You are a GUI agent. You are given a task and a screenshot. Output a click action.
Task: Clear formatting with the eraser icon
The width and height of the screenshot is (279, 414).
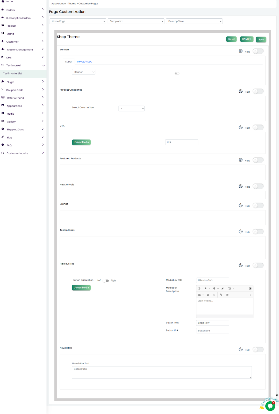pos(223,289)
